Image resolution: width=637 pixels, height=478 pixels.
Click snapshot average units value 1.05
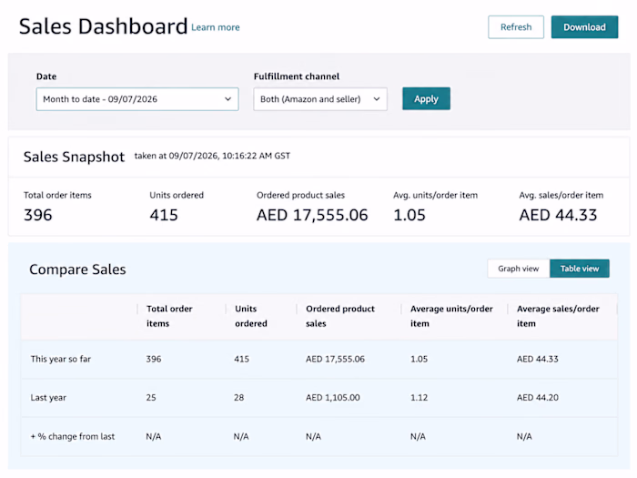tap(409, 215)
